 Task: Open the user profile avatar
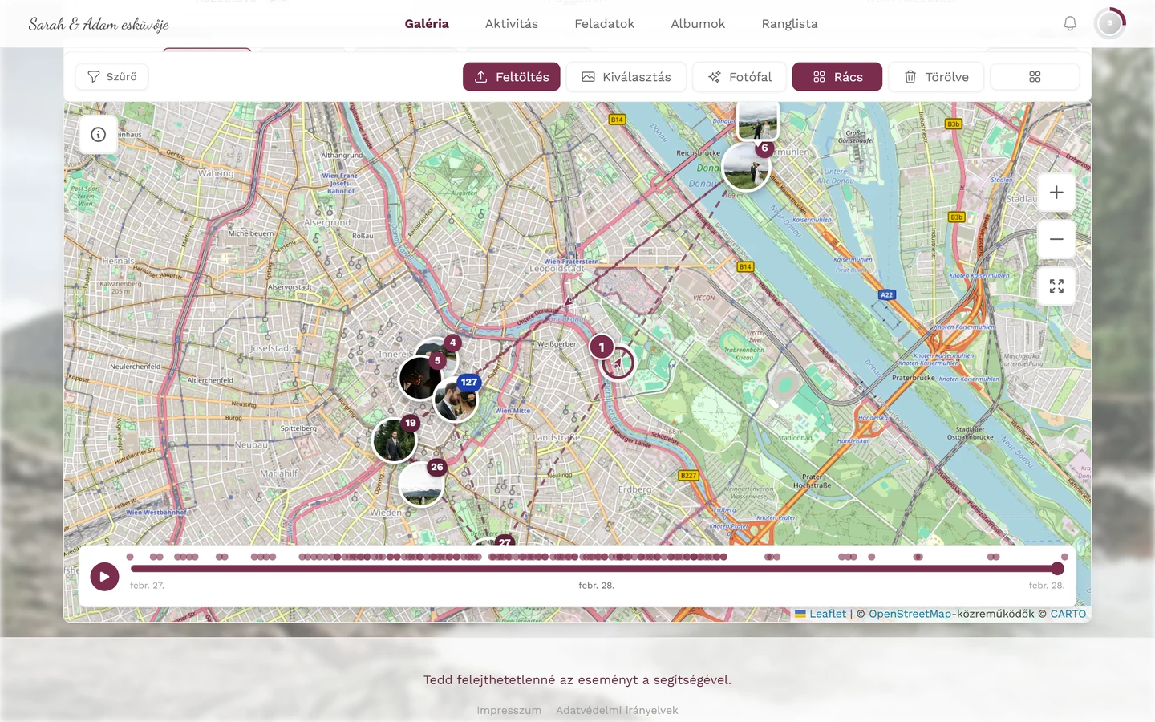coord(1110,24)
